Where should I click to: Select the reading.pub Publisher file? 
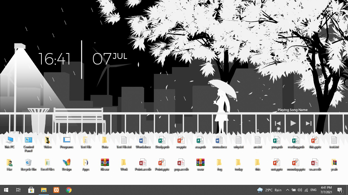click(296, 142)
